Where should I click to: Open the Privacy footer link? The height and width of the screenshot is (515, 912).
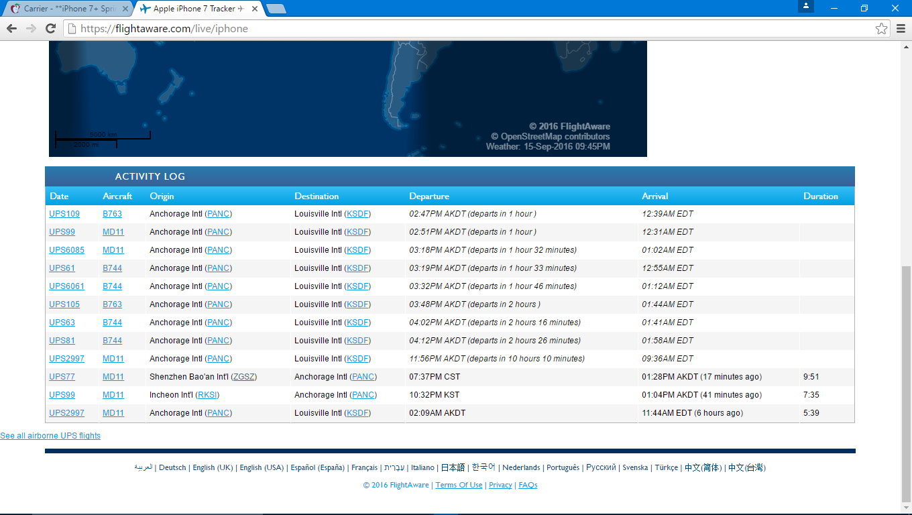tap(500, 485)
